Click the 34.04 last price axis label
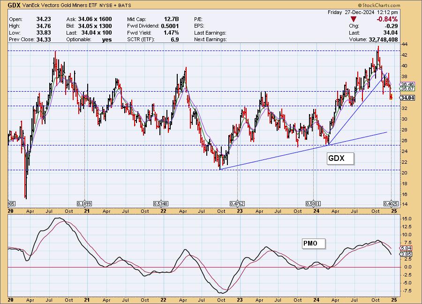This screenshot has height=304, width=422. (x=407, y=98)
